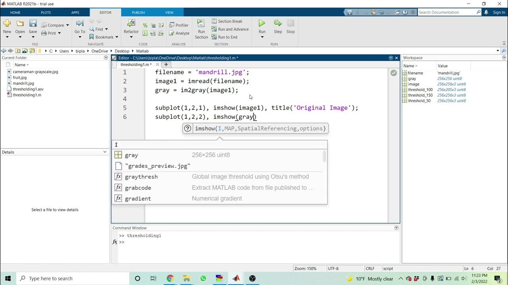Click the Profiler button
508x285 pixels.
click(x=179, y=25)
